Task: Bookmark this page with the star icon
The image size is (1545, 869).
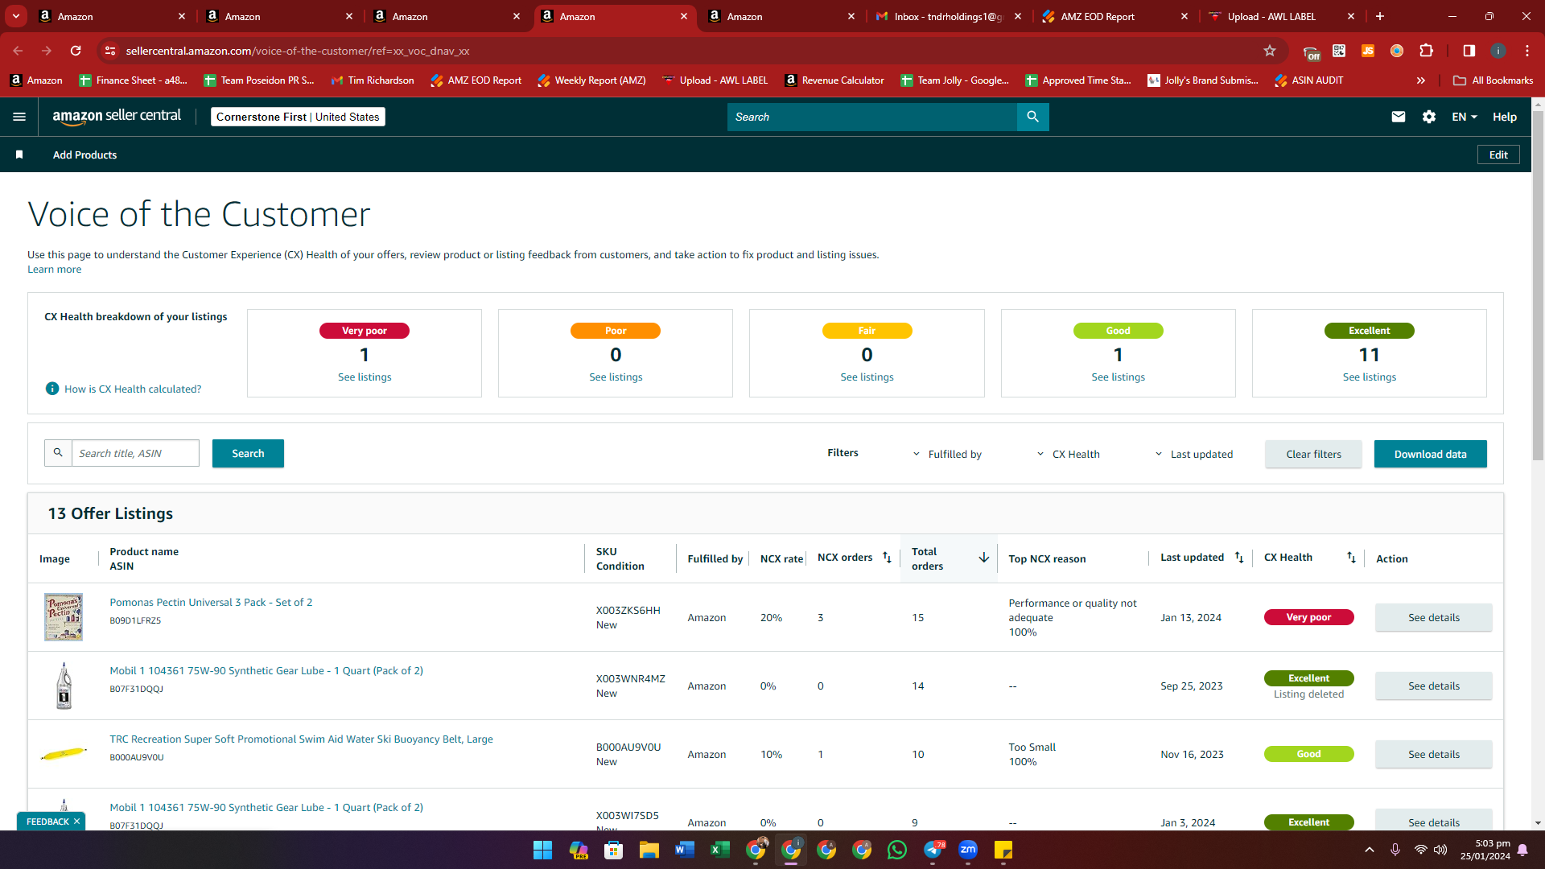Action: point(1270,51)
